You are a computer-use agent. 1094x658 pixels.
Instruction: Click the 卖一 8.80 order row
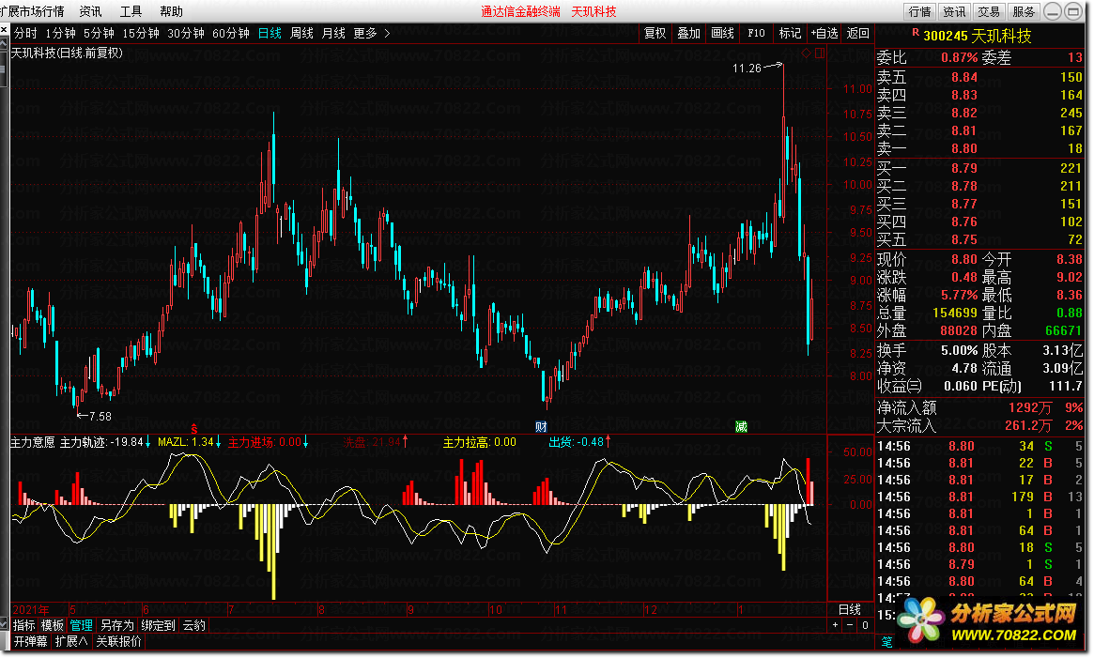[979, 148]
